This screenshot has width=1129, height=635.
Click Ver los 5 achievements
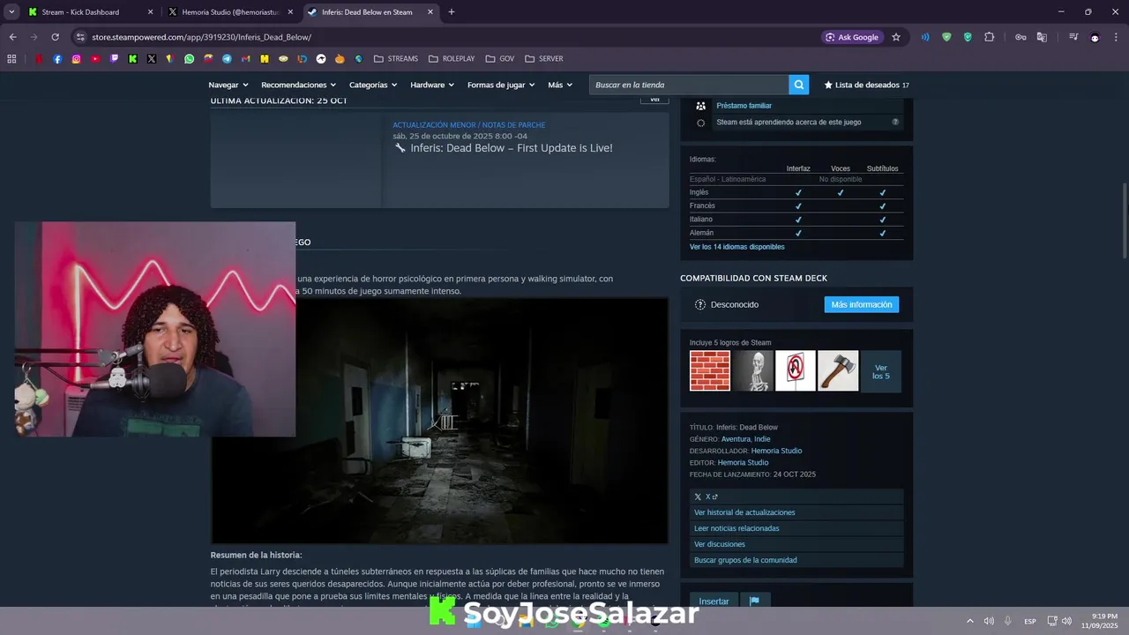pyautogui.click(x=881, y=370)
